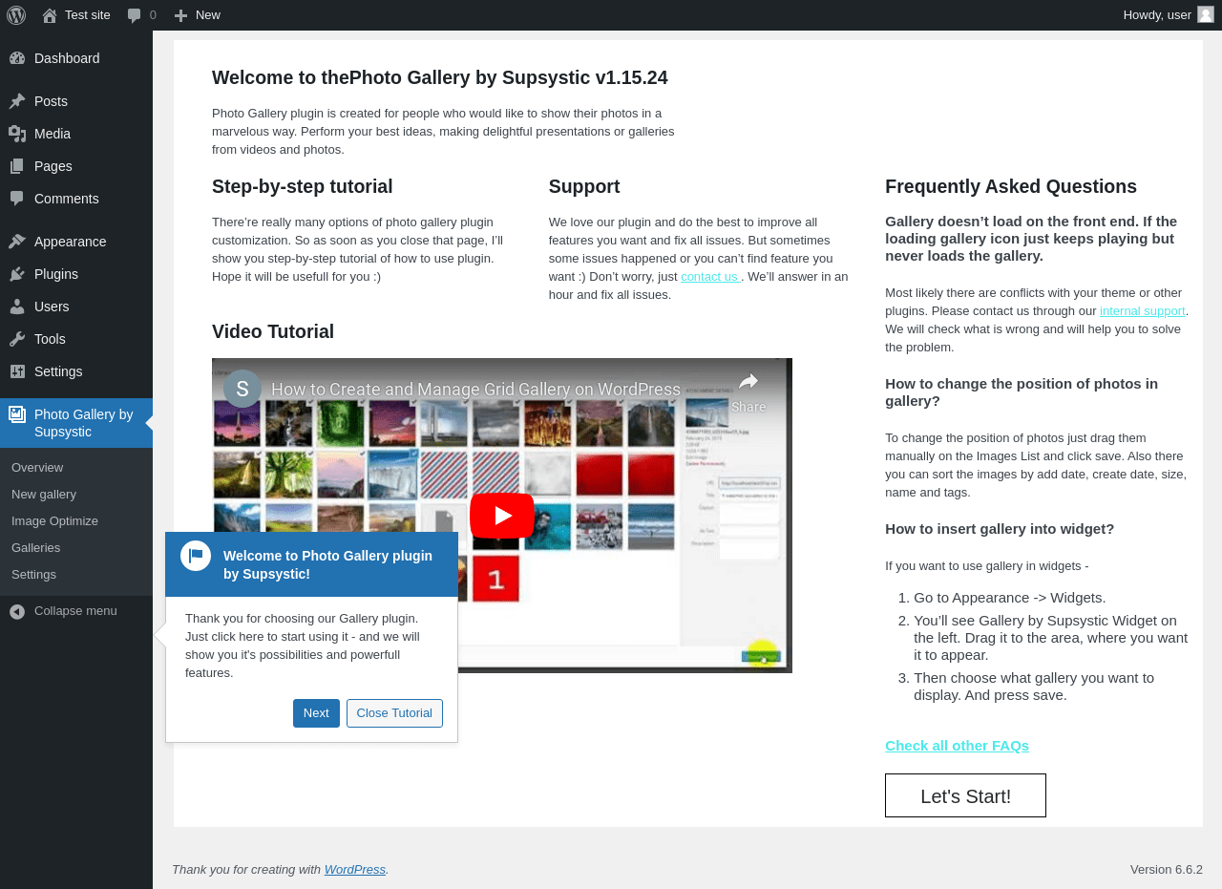Open Appearance menu label
The width and height of the screenshot is (1222, 889).
point(70,242)
